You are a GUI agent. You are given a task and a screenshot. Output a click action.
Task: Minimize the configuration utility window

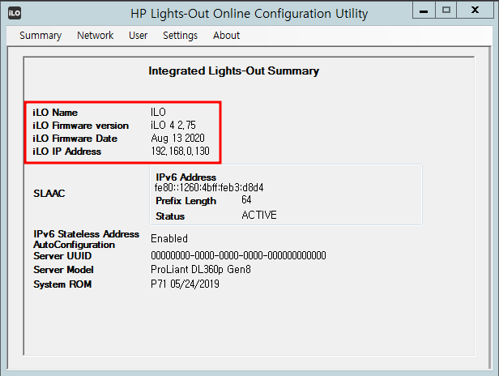[x=424, y=11]
